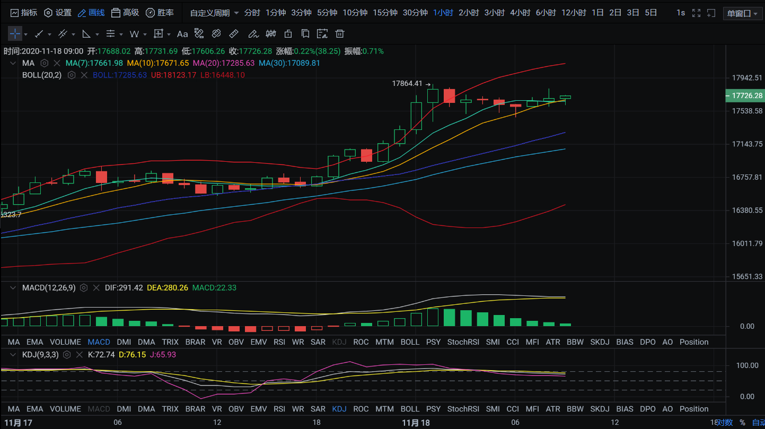The image size is (765, 429).
Task: Open the '单窗口' window layout dropdown
Action: click(x=742, y=13)
